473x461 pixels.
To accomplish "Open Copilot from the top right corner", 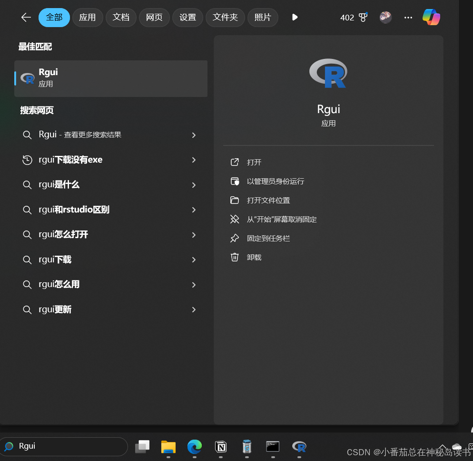I will (431, 17).
